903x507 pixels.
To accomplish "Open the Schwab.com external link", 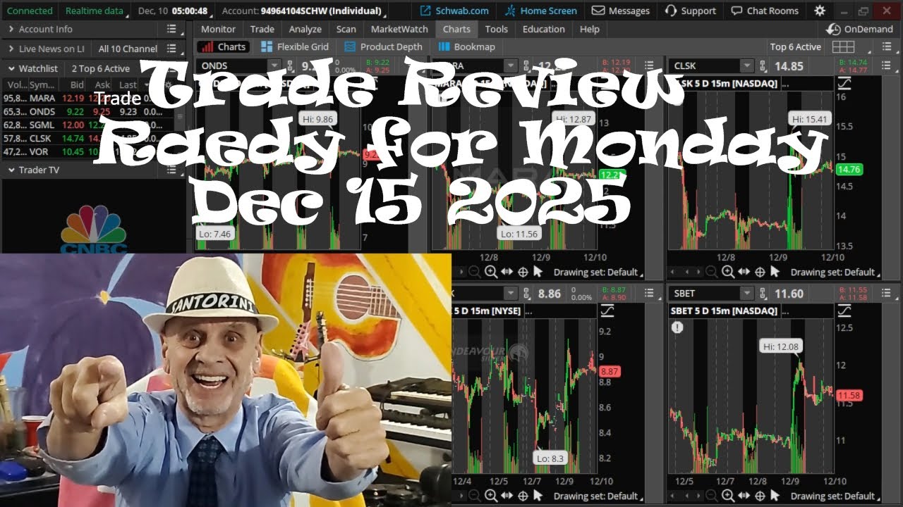I will pos(454,11).
